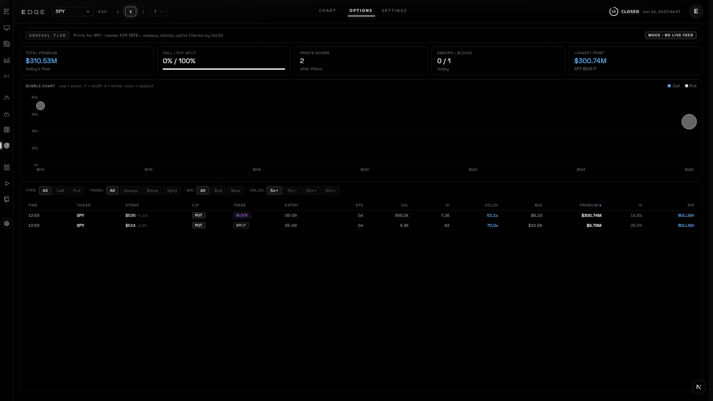Click the radar target icon in the sidebar
The width and height of the screenshot is (713, 401).
(x=6, y=146)
